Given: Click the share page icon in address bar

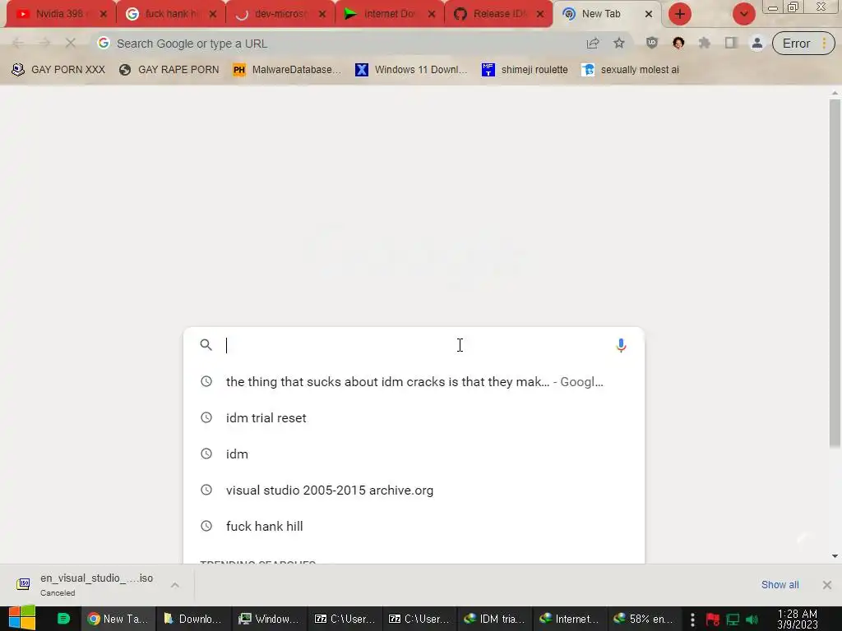Looking at the screenshot, I should pyautogui.click(x=593, y=44).
